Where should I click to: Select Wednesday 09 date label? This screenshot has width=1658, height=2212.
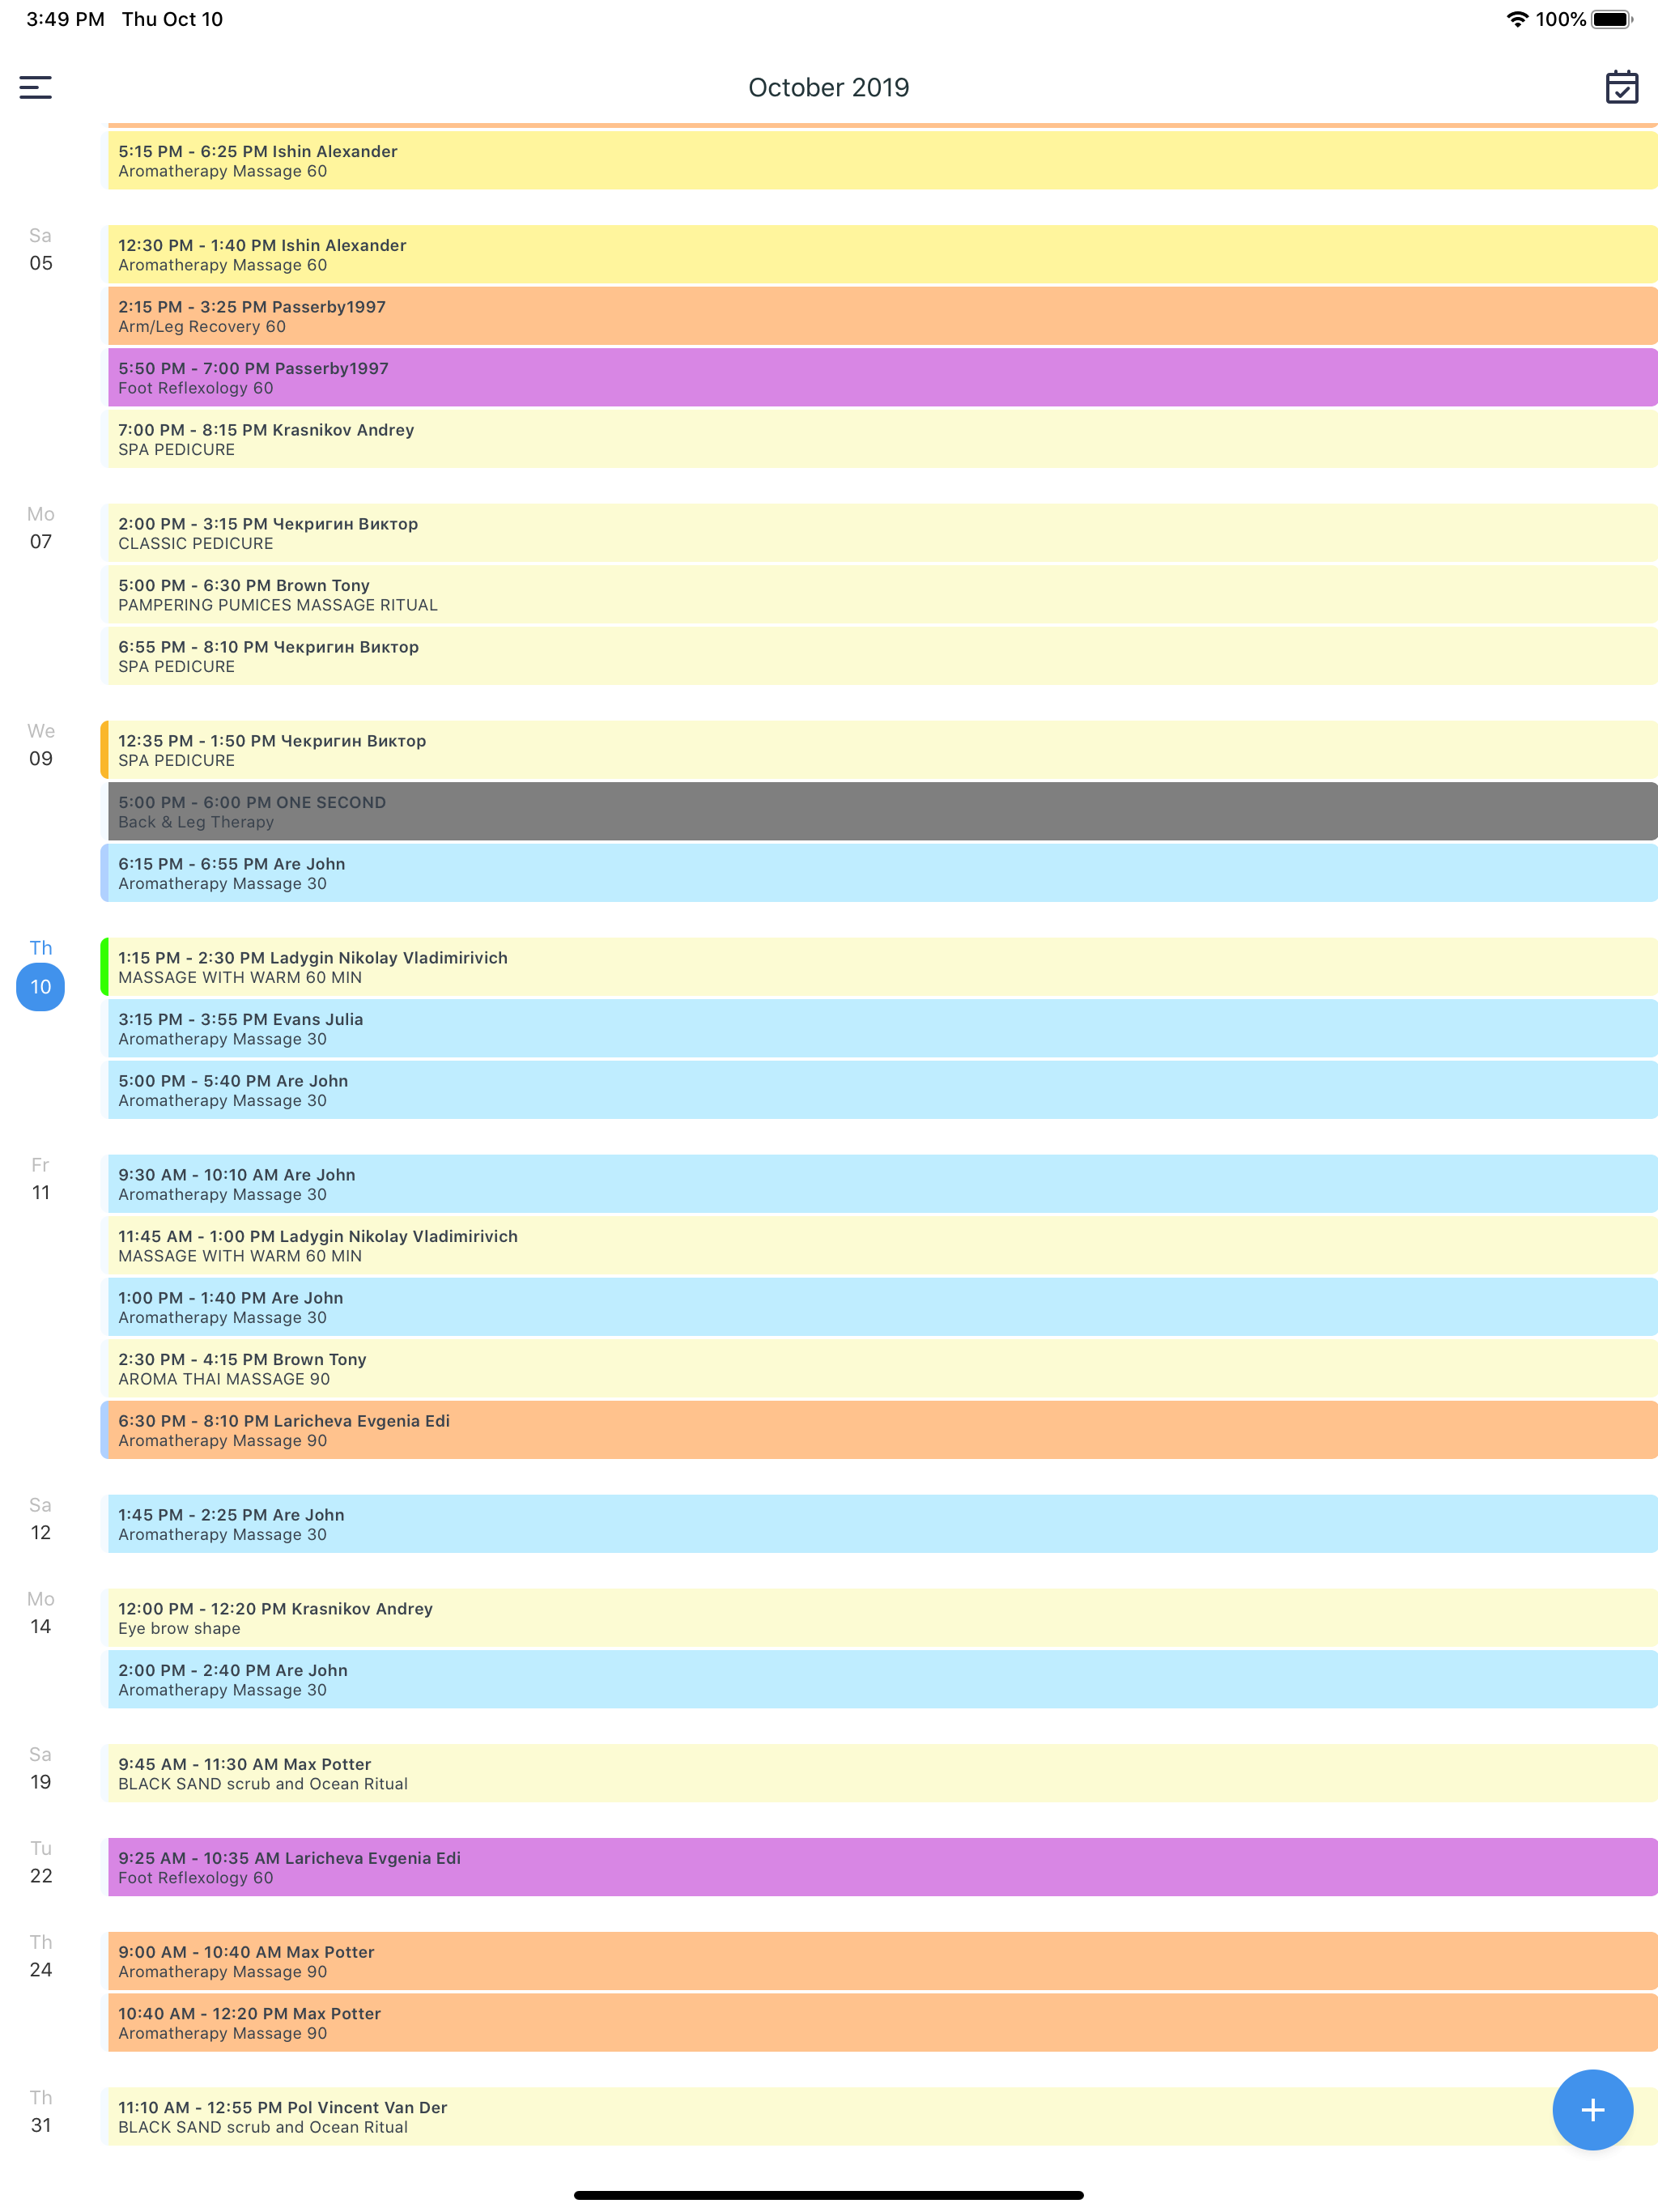click(x=40, y=745)
